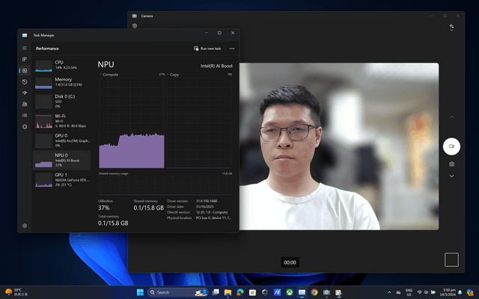
Task: Open clock and calendar 5:50 pm
Action: (449, 292)
